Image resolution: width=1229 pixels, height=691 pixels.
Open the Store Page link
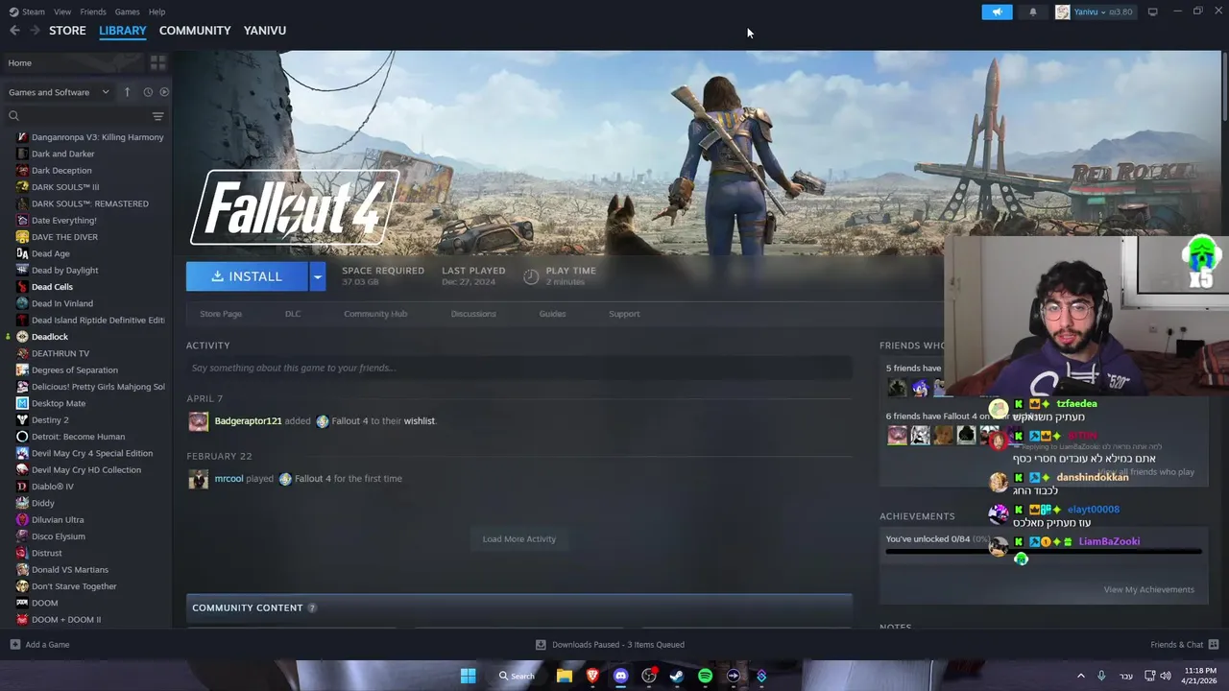[x=221, y=314]
